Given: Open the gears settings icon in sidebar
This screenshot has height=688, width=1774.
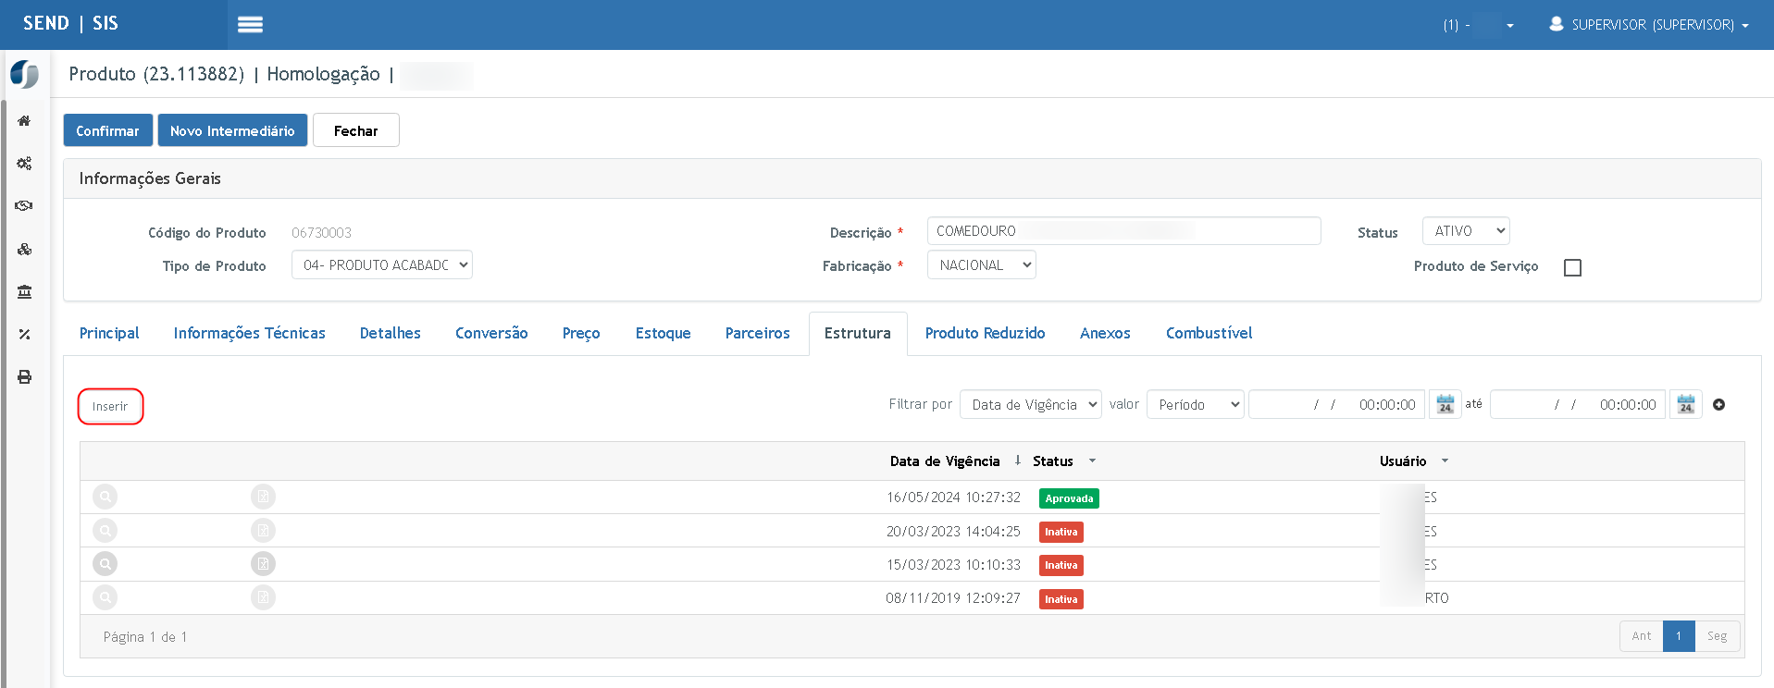Looking at the screenshot, I should coord(24,164).
